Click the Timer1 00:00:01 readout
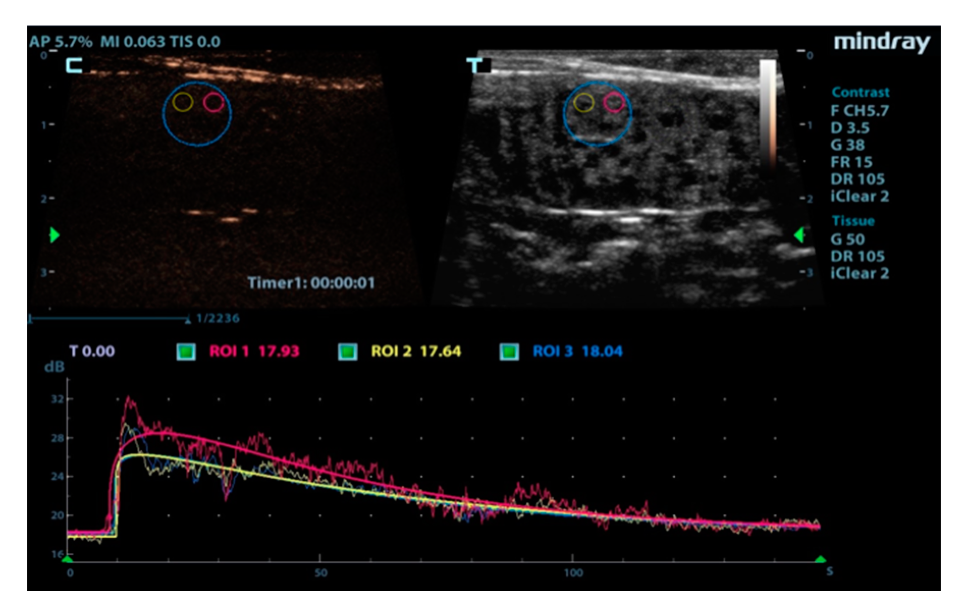 coord(311,283)
